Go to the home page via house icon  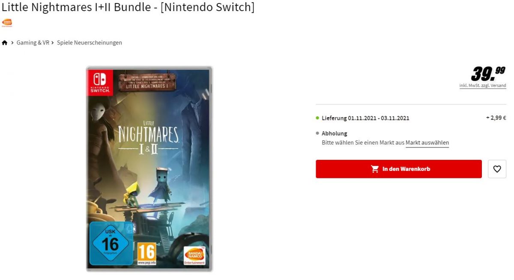(x=5, y=43)
